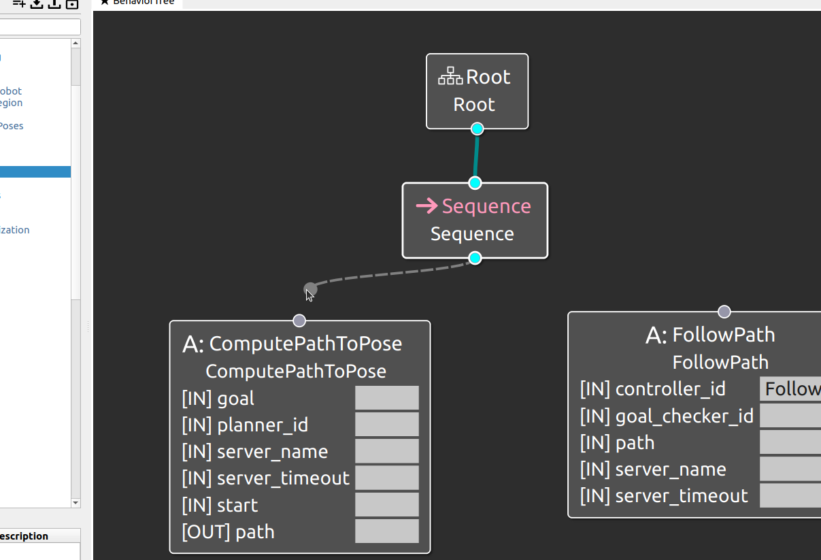Viewport: 821px width, 560px height.
Task: Click the export palette upload icon
Action: (54, 4)
